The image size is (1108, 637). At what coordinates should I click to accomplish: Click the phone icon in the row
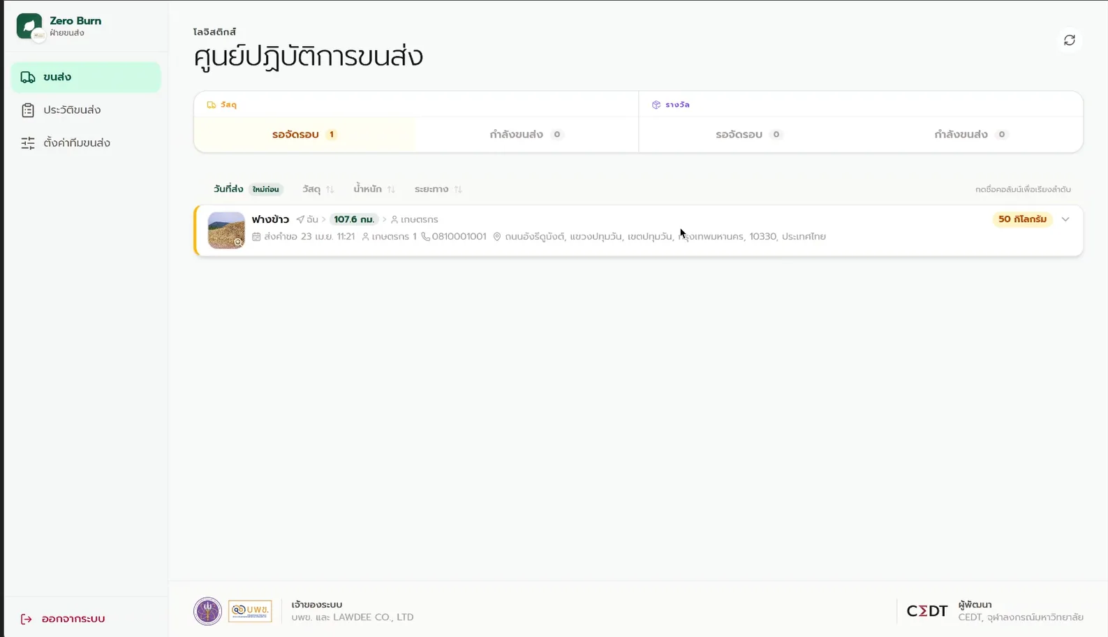click(425, 237)
